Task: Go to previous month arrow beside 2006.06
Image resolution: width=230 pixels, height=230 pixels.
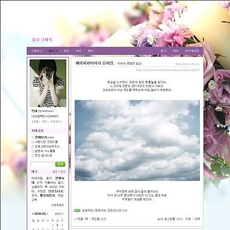Action: point(33,214)
